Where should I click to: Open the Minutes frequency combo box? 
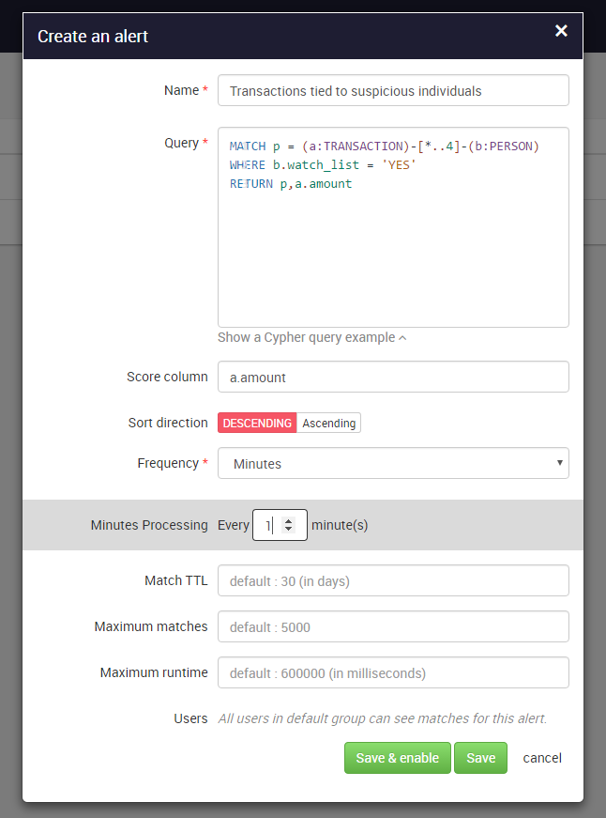click(x=393, y=463)
